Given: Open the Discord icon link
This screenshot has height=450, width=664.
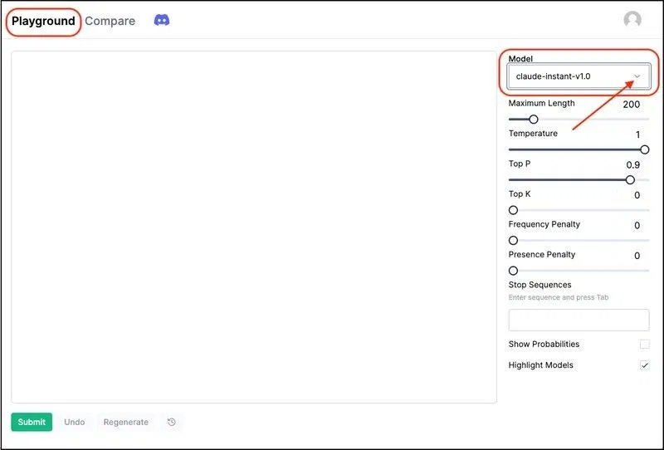Looking at the screenshot, I should (x=161, y=20).
